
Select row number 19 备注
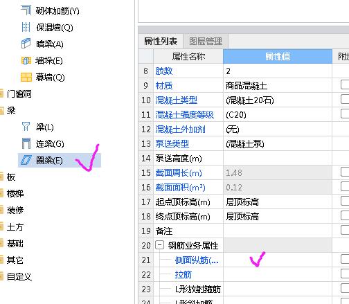point(146,231)
